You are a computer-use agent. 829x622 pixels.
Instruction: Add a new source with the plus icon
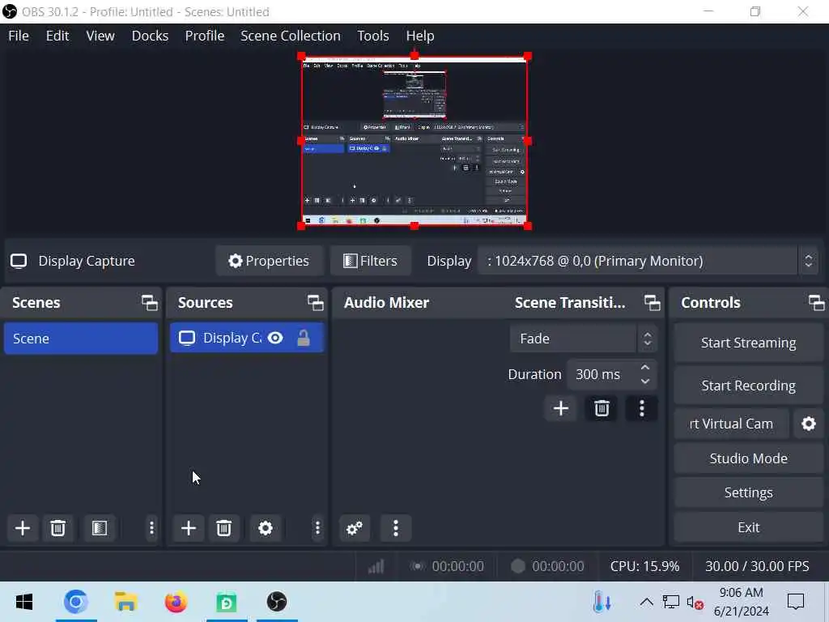(188, 528)
